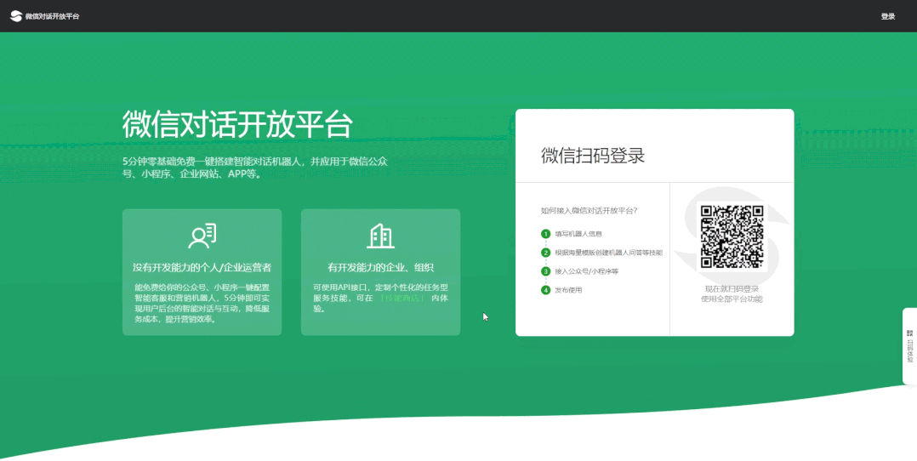Click the step 1 number badge

(545, 234)
